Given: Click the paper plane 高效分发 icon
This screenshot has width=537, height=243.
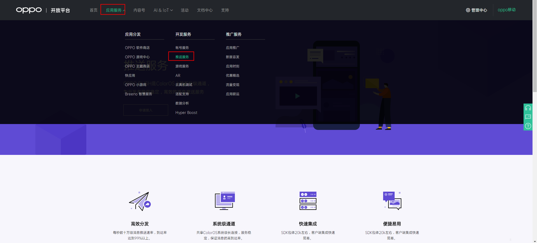Looking at the screenshot, I should coord(140,201).
